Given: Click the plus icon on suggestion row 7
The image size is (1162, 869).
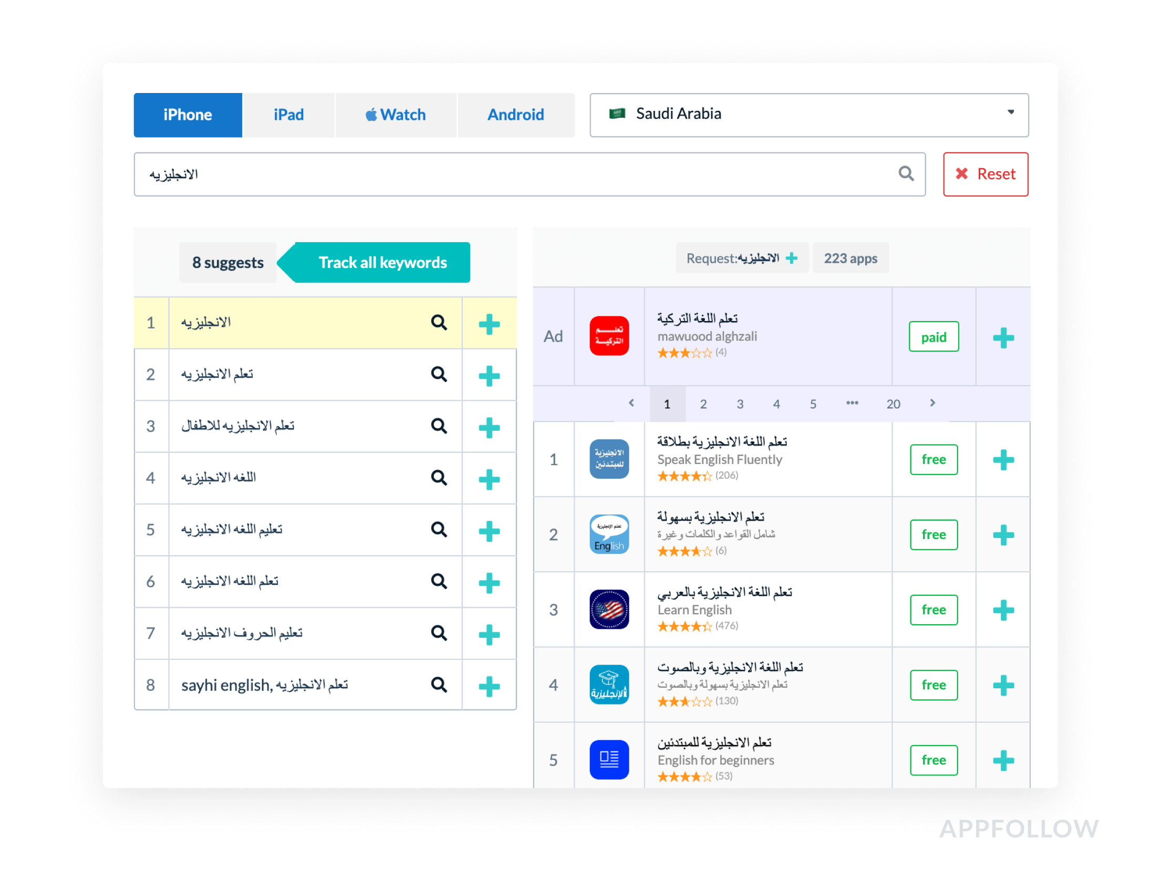Looking at the screenshot, I should tap(489, 634).
